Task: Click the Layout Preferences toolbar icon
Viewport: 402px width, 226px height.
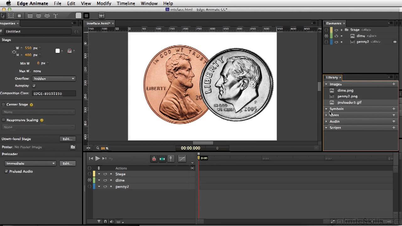Action: pyautogui.click(x=101, y=16)
